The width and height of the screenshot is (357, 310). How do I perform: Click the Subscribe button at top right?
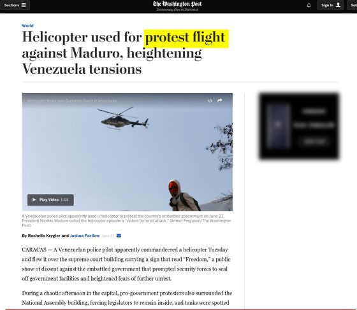point(353,5)
